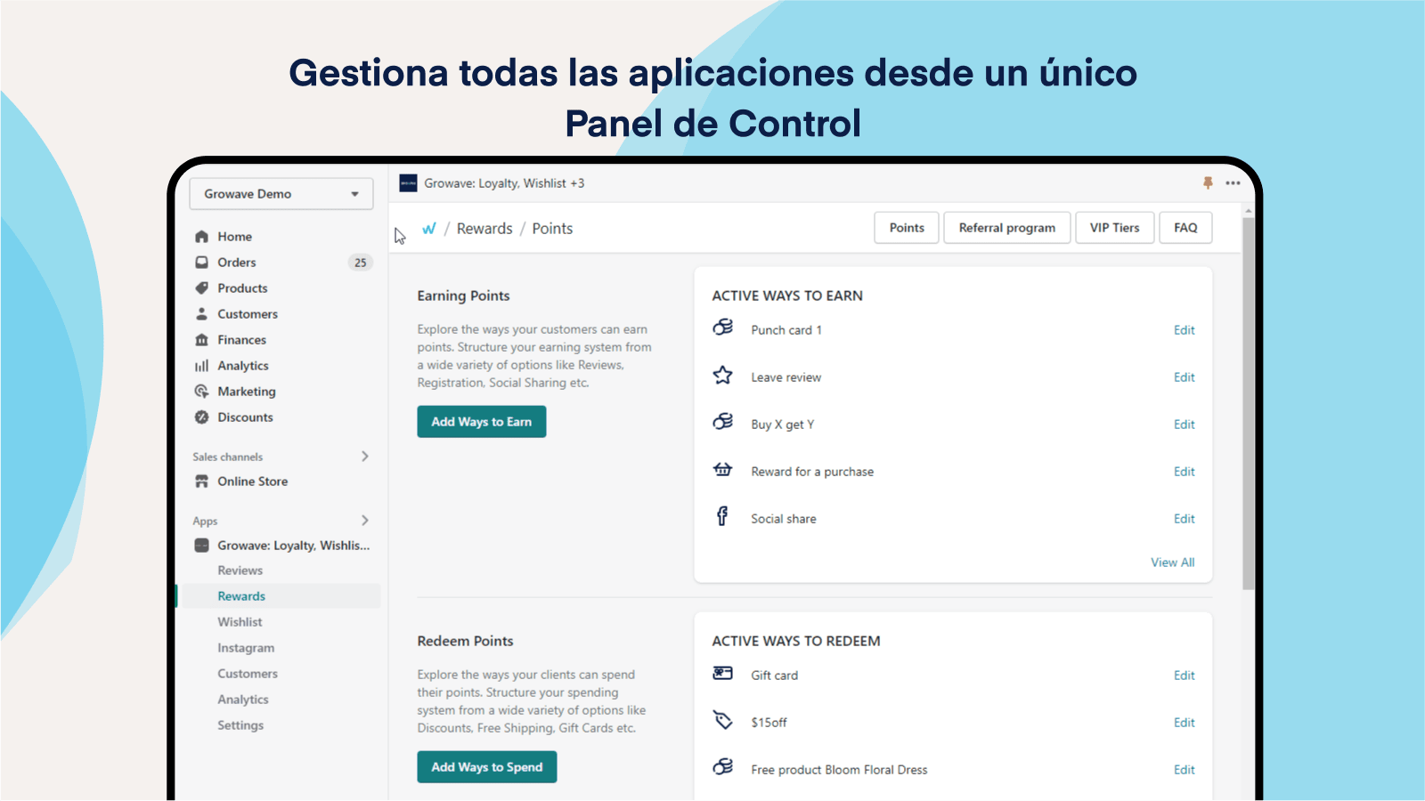The width and height of the screenshot is (1425, 801).
Task: Click the pin icon in app header
Action: click(x=1208, y=182)
